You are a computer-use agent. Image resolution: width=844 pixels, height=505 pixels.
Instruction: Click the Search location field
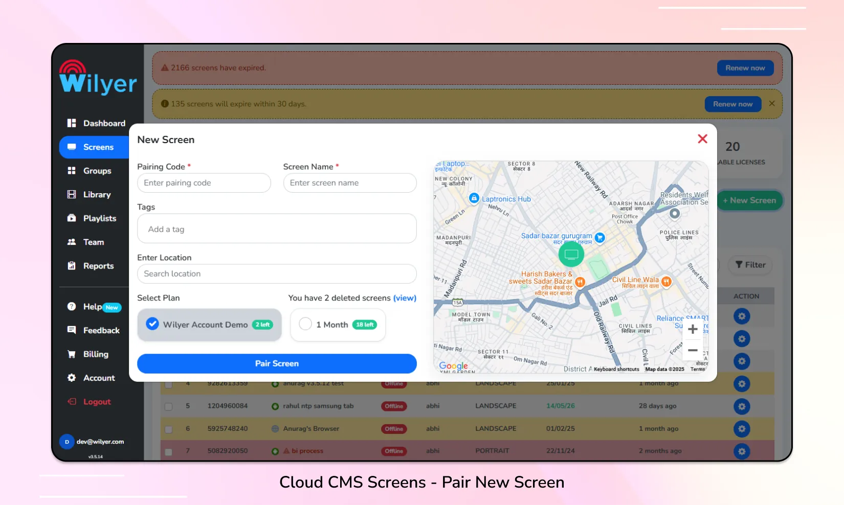tap(277, 274)
